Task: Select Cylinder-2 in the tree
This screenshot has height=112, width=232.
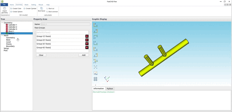Action: [x=13, y=27]
